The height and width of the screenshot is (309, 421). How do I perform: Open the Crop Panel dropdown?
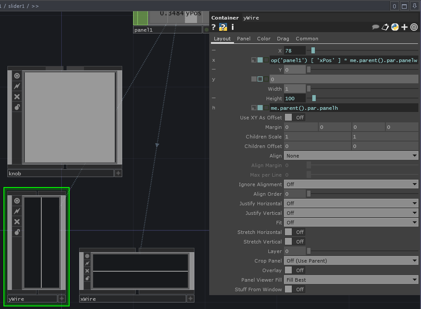tap(351, 261)
